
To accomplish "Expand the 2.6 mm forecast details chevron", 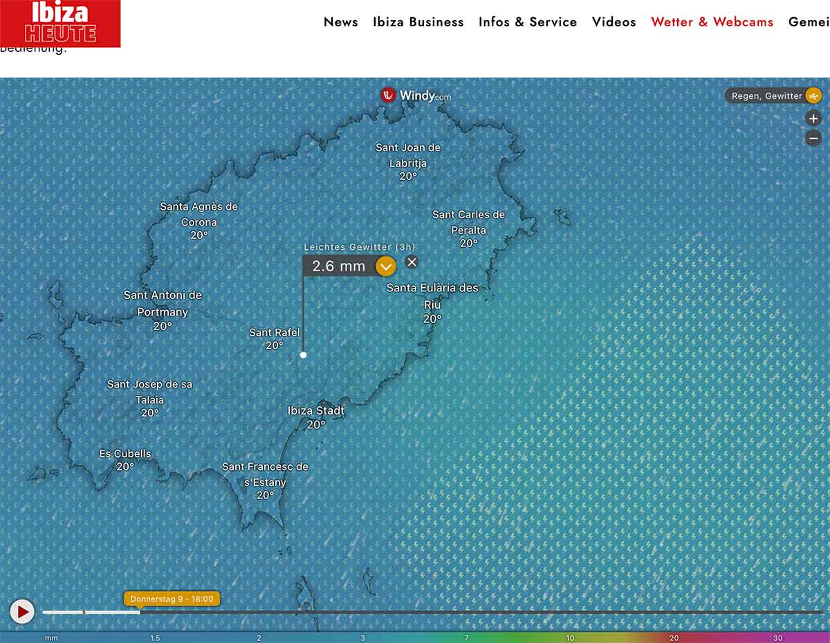I will point(385,266).
